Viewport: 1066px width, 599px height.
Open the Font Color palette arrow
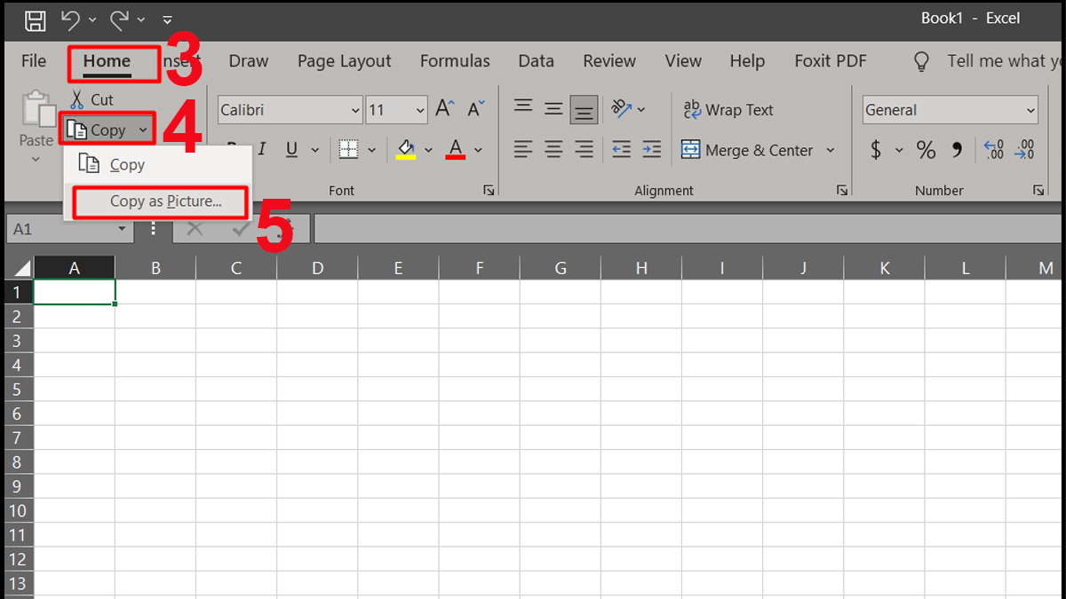478,150
